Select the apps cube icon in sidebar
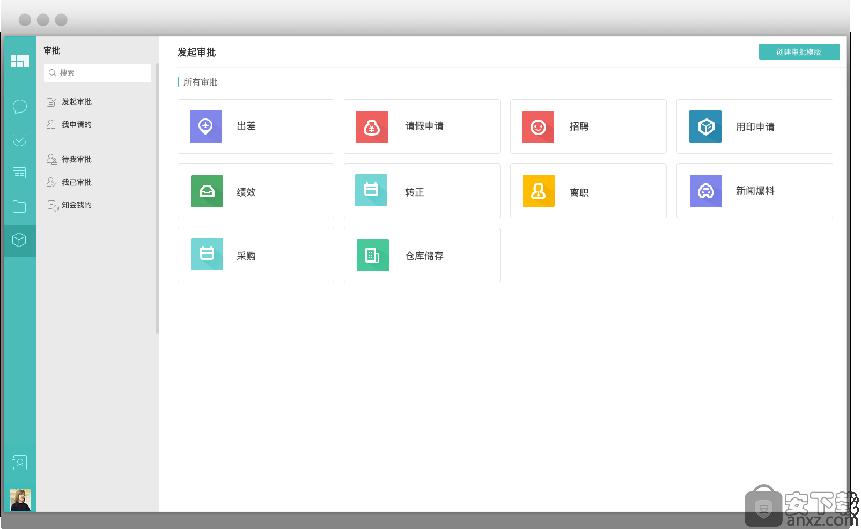 pos(19,240)
